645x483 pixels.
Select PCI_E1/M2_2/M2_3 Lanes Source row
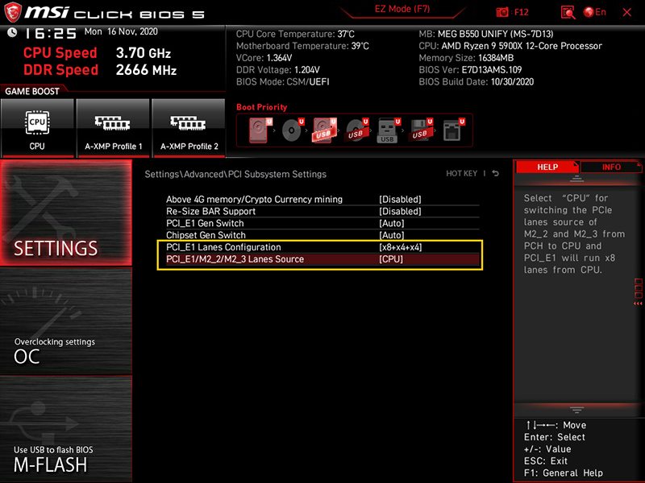(x=318, y=259)
